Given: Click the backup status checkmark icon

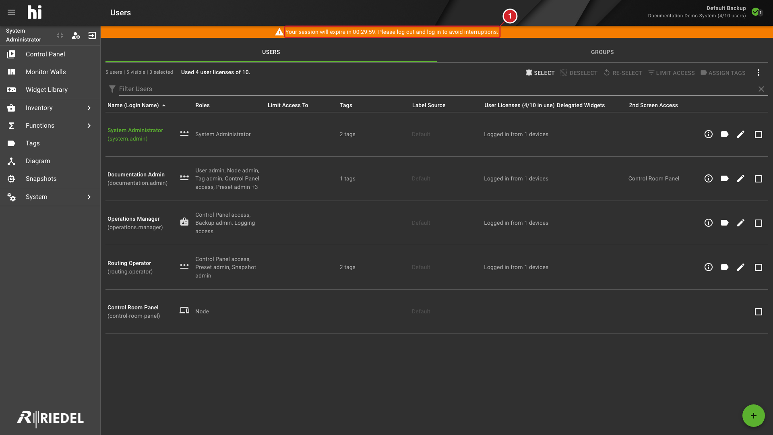Looking at the screenshot, I should 756,12.
